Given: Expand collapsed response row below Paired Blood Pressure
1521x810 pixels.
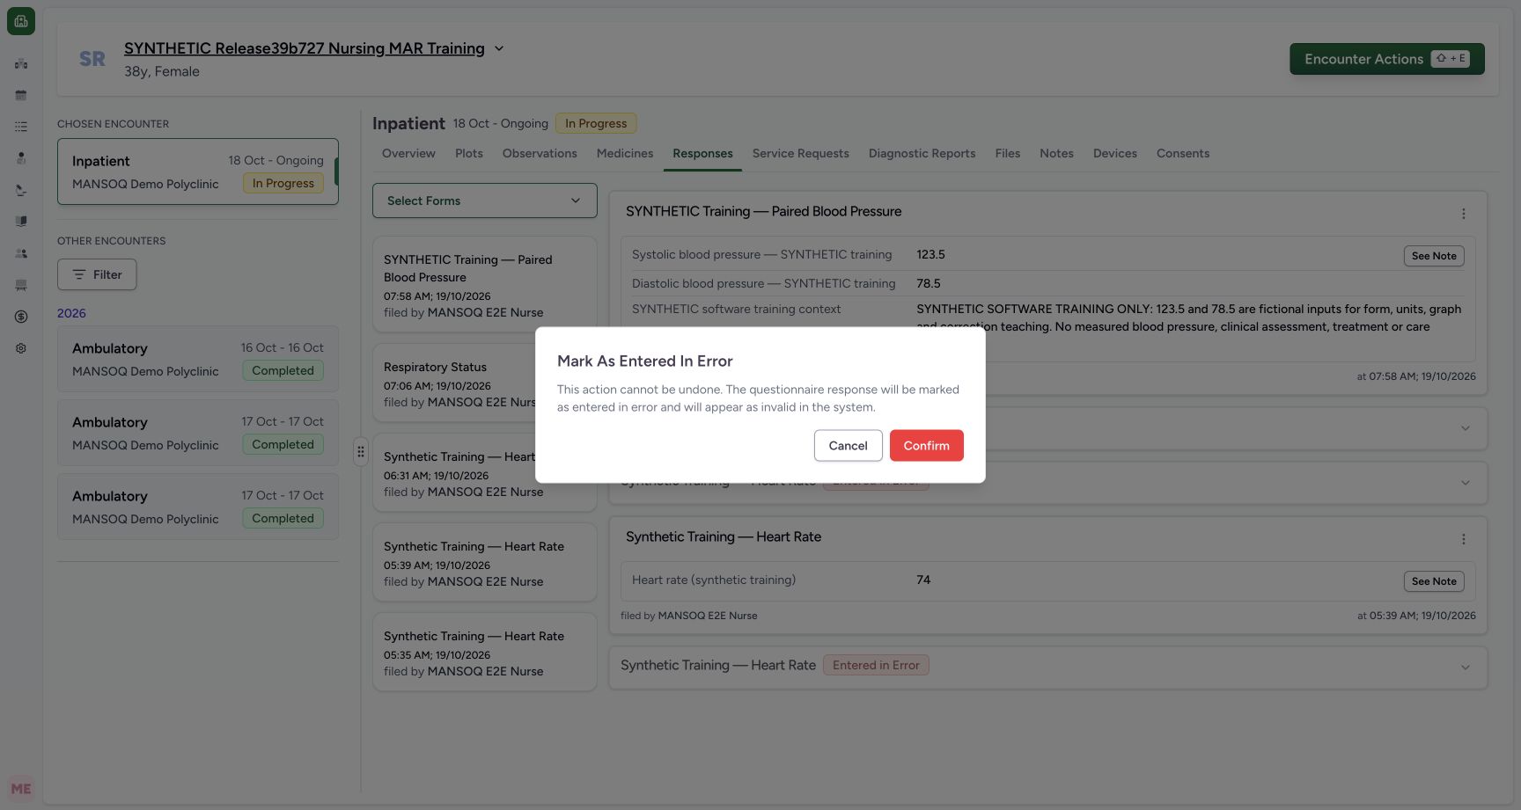Looking at the screenshot, I should pyautogui.click(x=1048, y=428).
